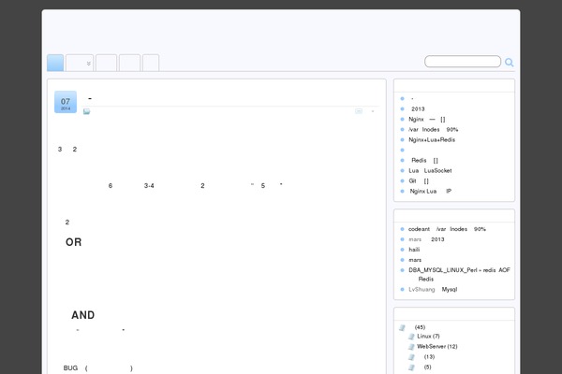
Task: Open the 'Redis []' recent post
Action: click(424, 161)
